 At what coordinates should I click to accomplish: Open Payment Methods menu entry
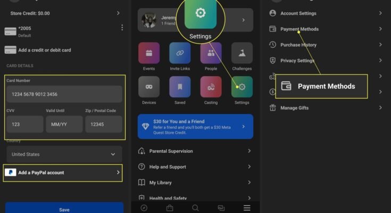click(x=326, y=29)
